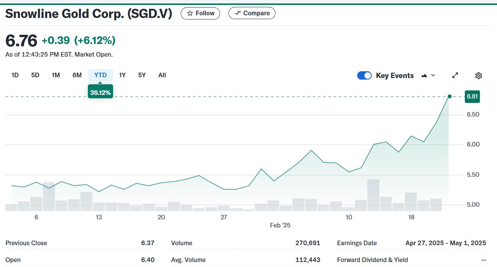This screenshot has height=267, width=497.
Task: Open chart settings gear
Action: [x=478, y=75]
